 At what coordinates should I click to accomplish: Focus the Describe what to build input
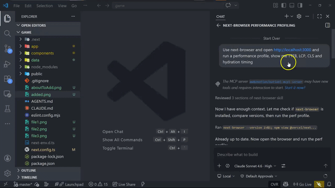[x=272, y=155]
